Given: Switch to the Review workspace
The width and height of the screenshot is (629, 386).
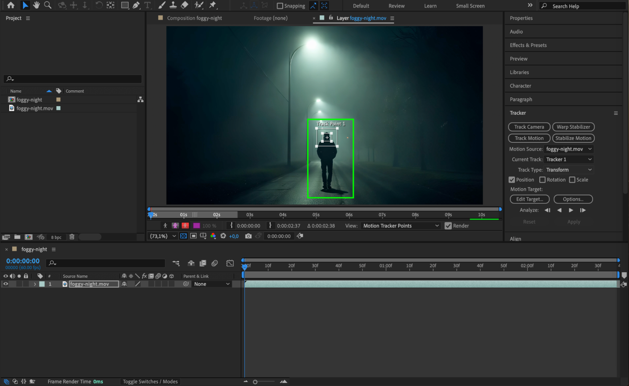Looking at the screenshot, I should 396,6.
